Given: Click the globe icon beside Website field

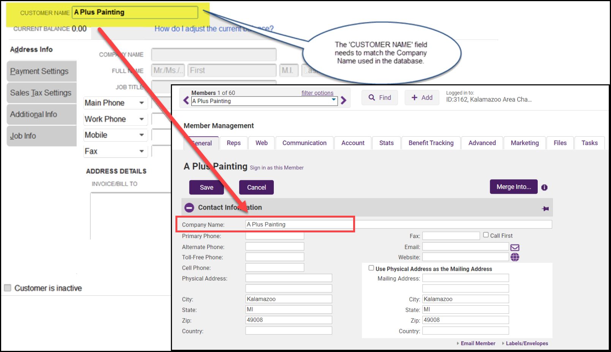Looking at the screenshot, I should (x=515, y=257).
